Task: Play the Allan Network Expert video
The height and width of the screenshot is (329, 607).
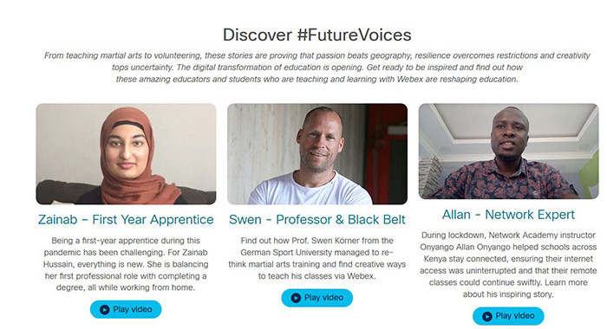Action: [508, 316]
